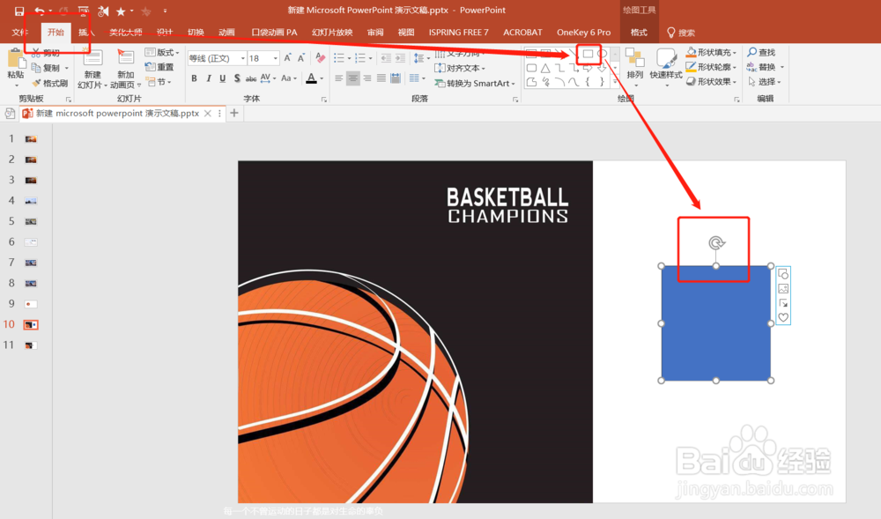Image resolution: width=881 pixels, height=519 pixels.
Task: Click Arrange (排列) button
Action: click(x=635, y=66)
